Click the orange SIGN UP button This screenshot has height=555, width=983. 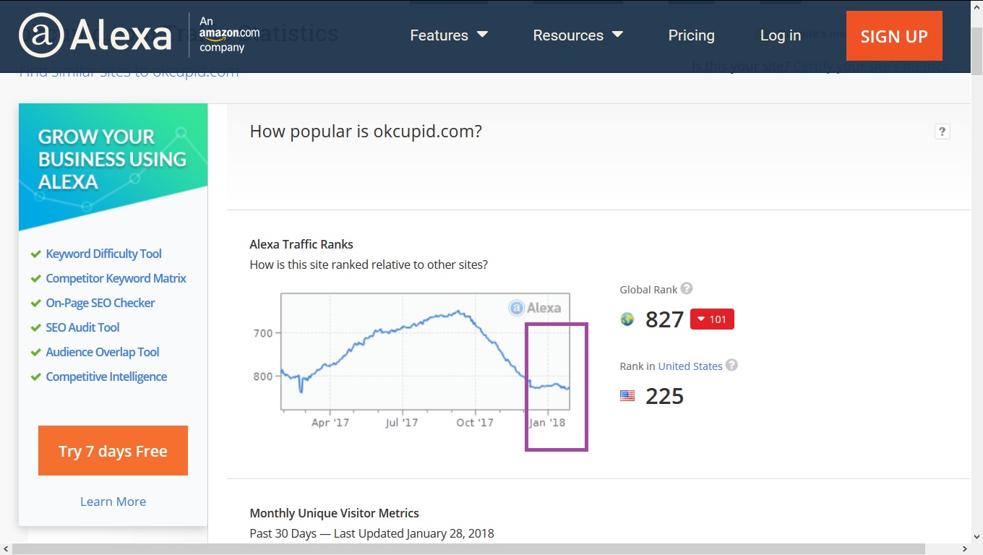[x=894, y=35]
